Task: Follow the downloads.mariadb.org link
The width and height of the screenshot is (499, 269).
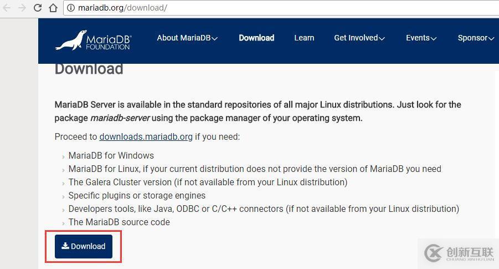Action: [146, 136]
